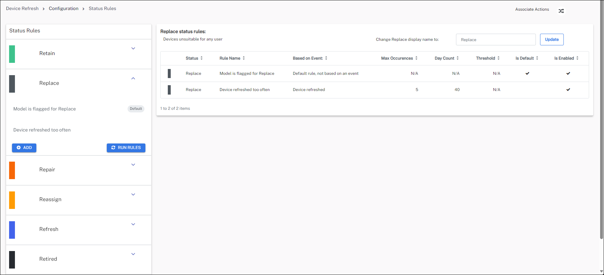The width and height of the screenshot is (604, 275).
Task: Click the Replace display name input field
Action: [495, 40]
